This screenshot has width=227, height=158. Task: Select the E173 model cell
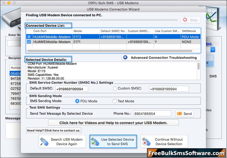[x=86, y=37]
